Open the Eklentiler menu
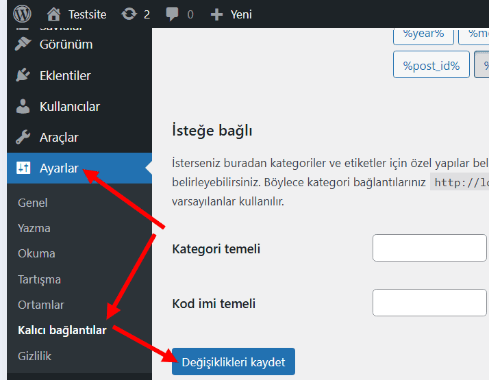 (x=65, y=75)
